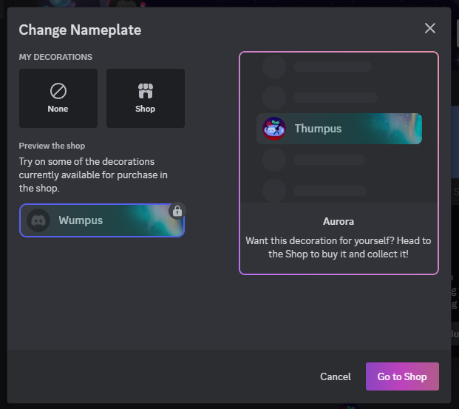459x409 pixels.
Task: Click the Change Nameplate title
Action: [80, 30]
